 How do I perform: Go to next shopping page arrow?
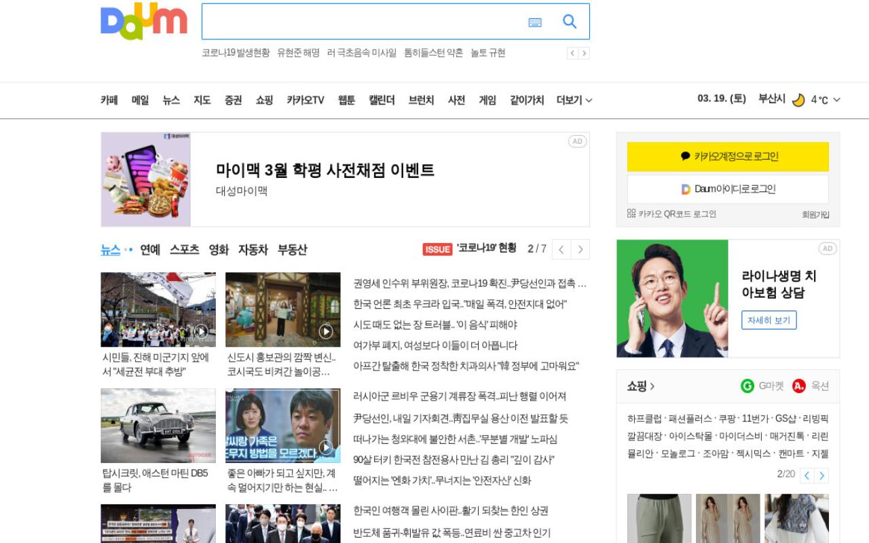[821, 475]
